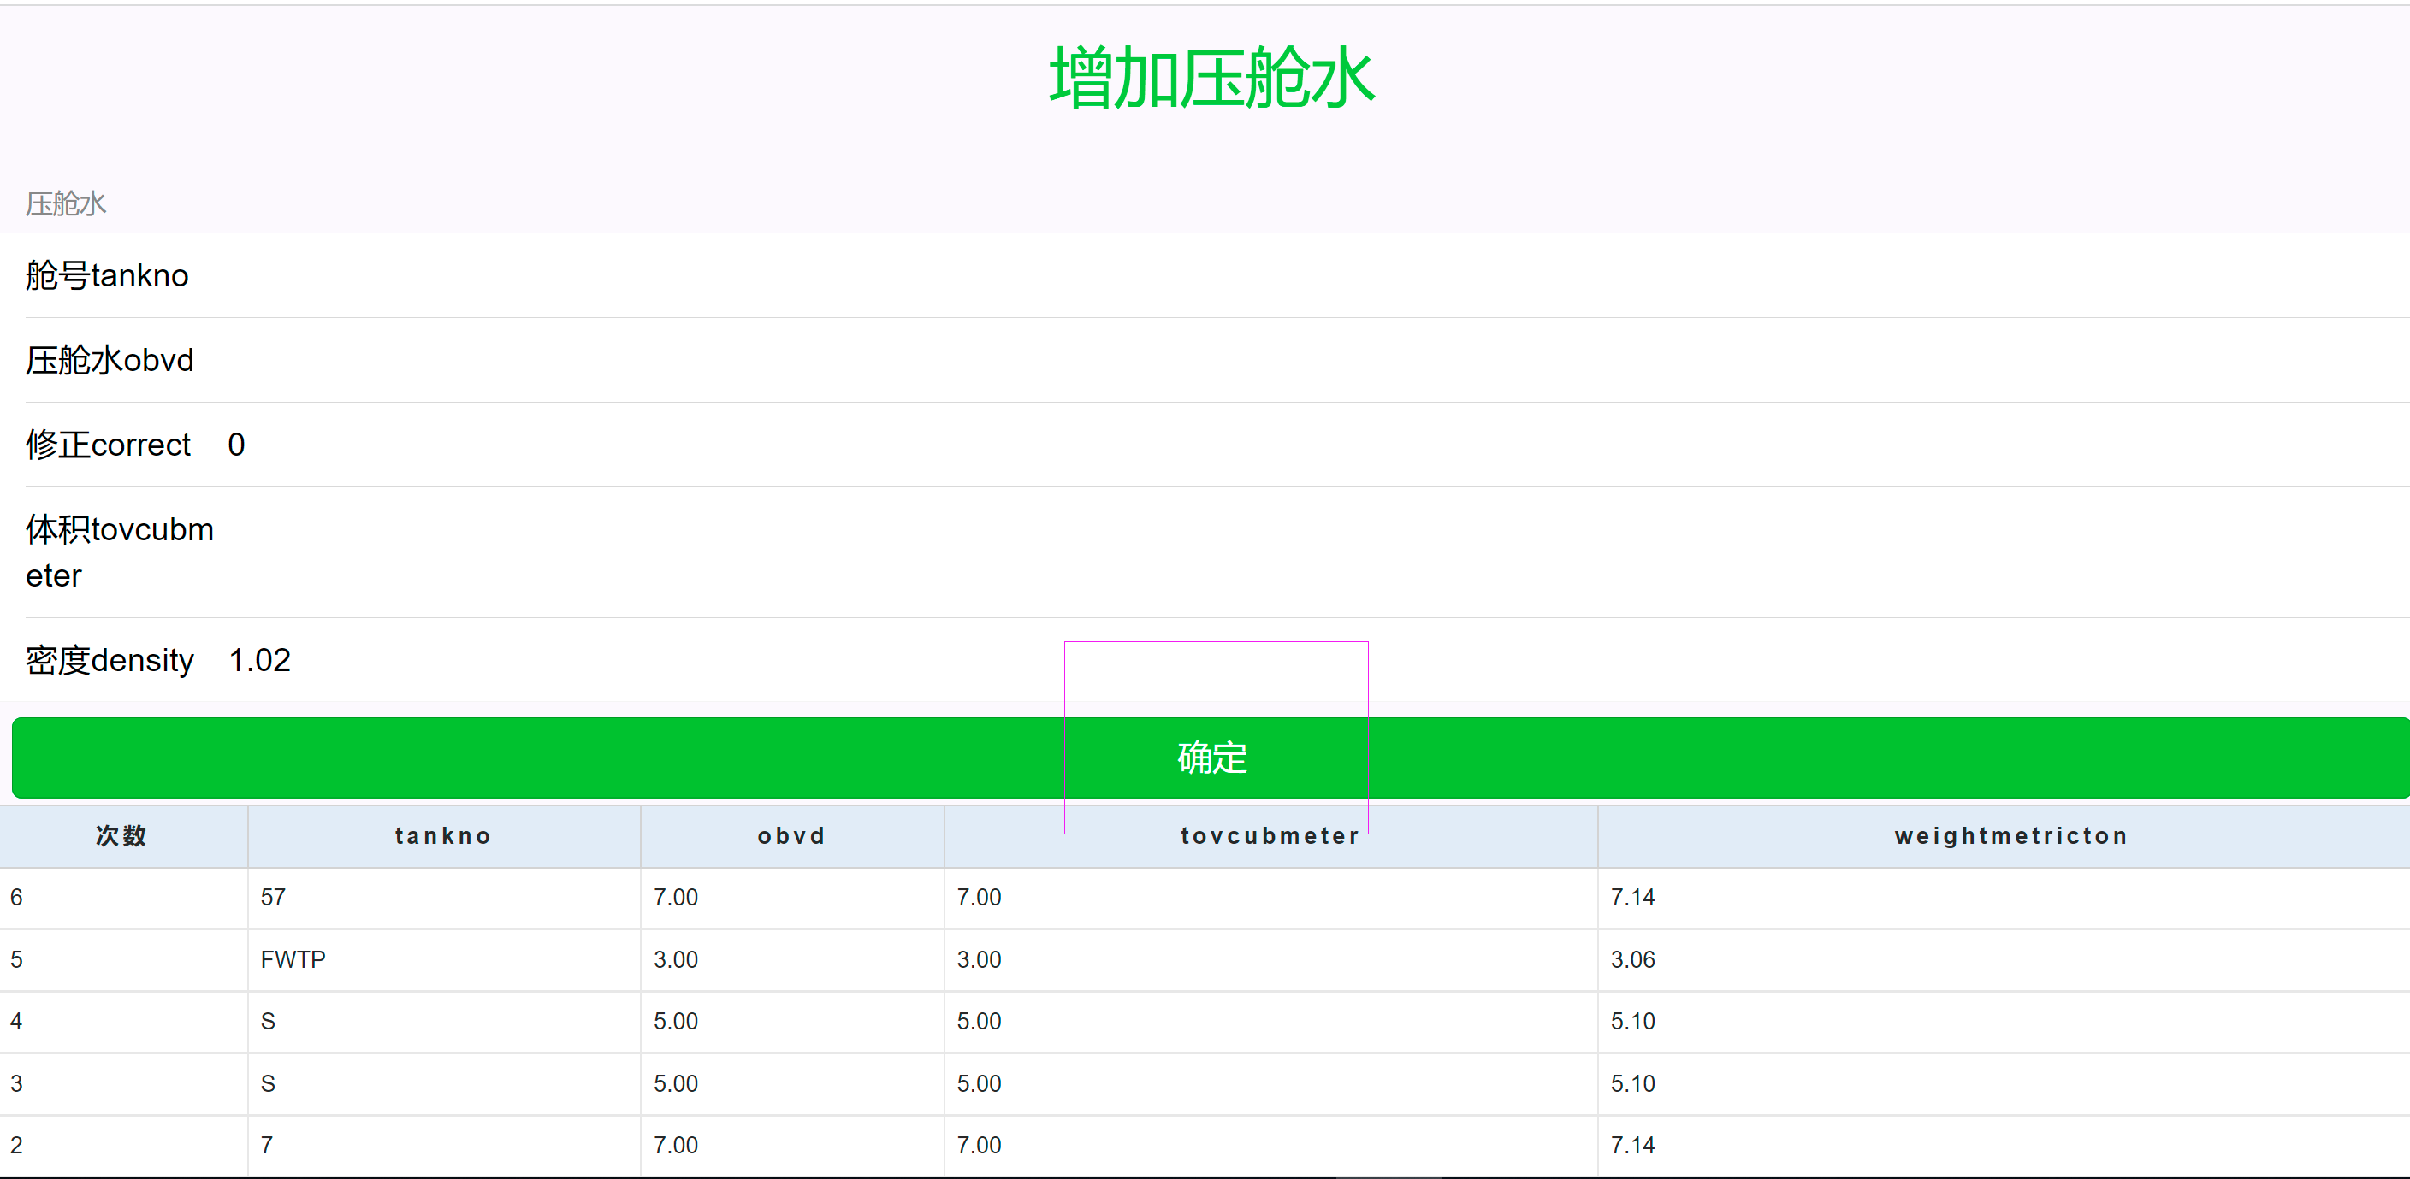Click obvd 5.00 in row 4
Viewport: 2410px width, 1179px height.
pyautogui.click(x=676, y=1021)
